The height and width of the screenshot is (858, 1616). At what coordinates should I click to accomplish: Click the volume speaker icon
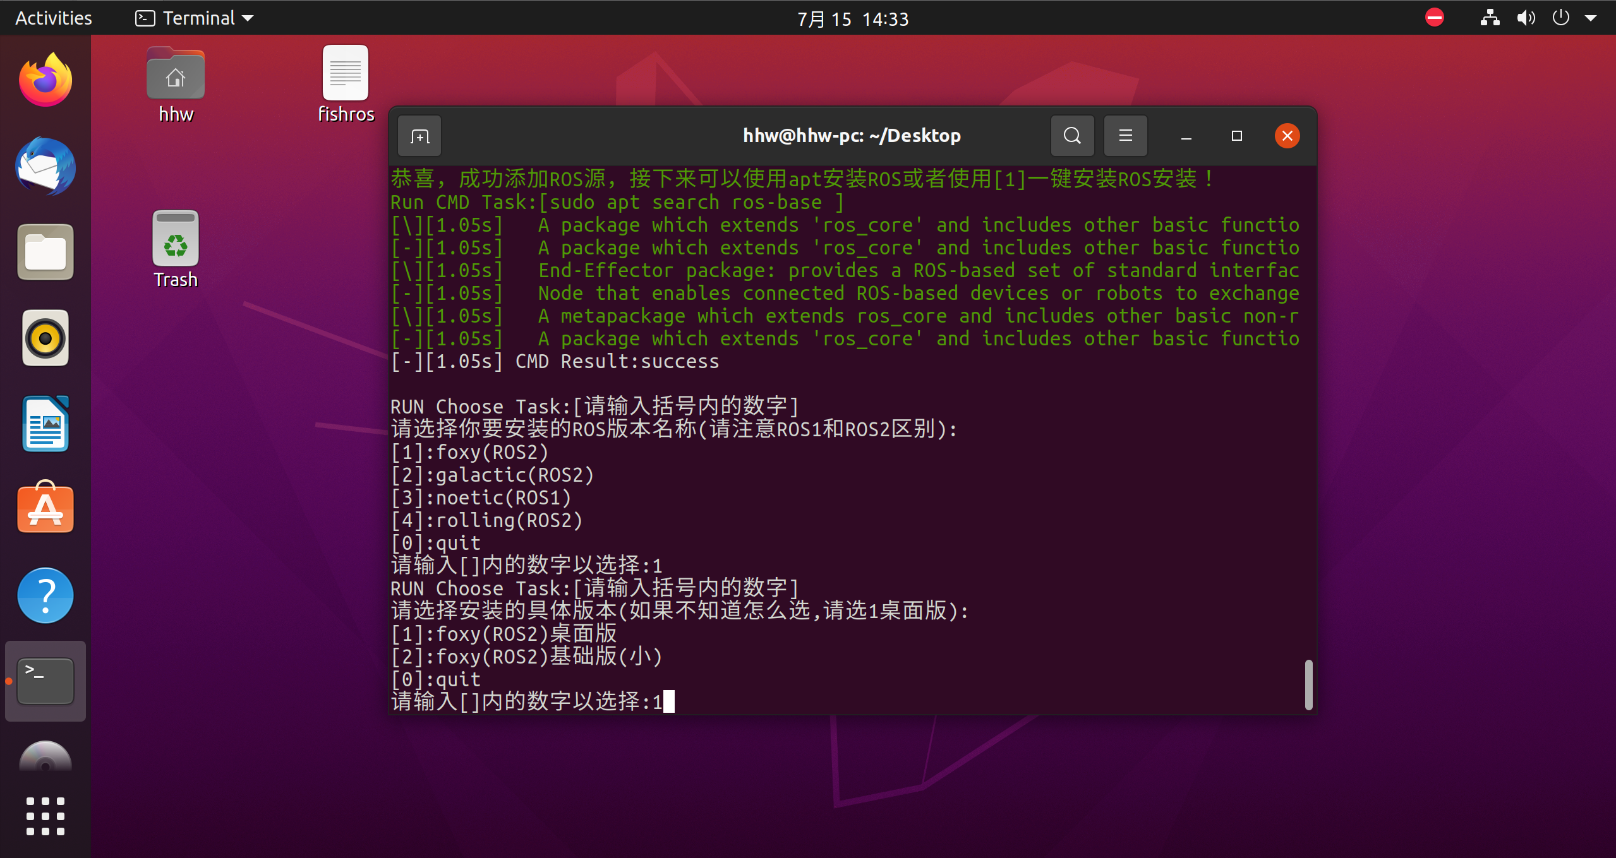click(x=1526, y=18)
